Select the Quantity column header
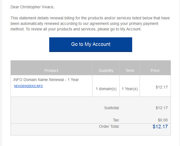The height and width of the screenshot is (146, 180). pos(106,71)
